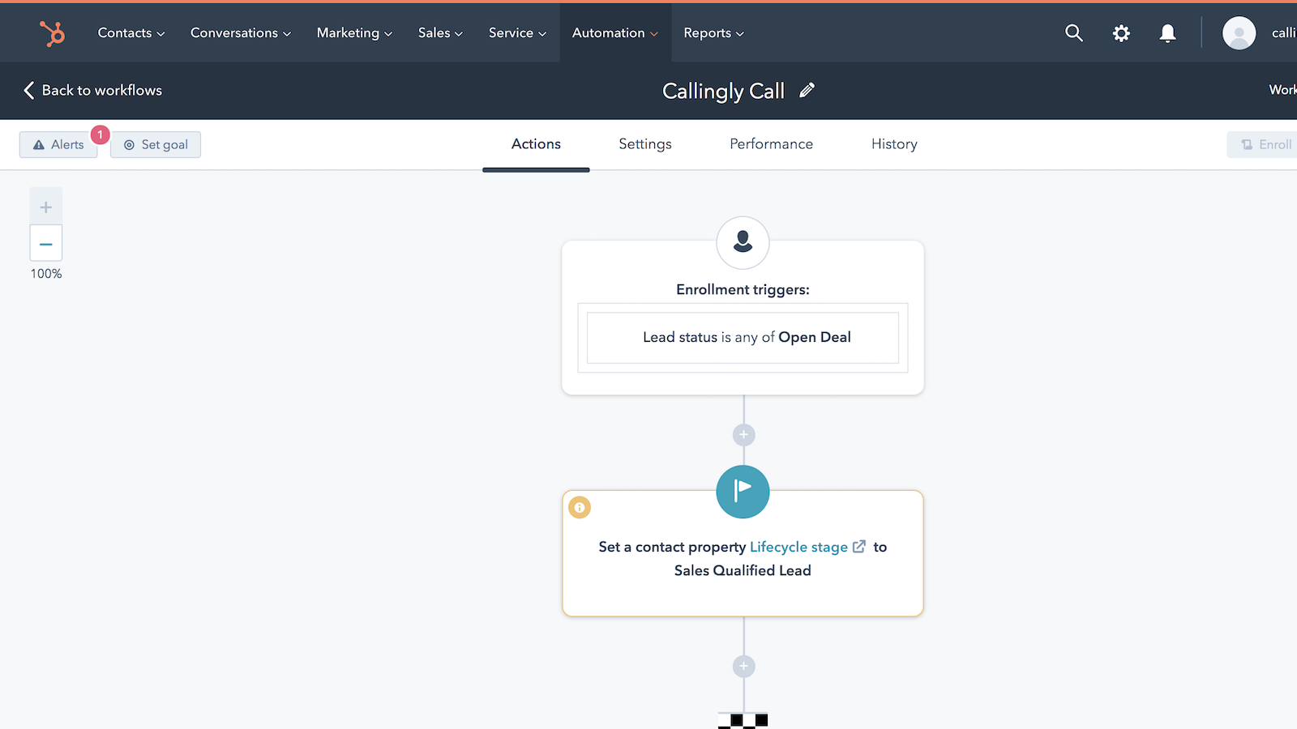The image size is (1297, 729).
Task: Switch to the Performance tab
Action: (770, 144)
